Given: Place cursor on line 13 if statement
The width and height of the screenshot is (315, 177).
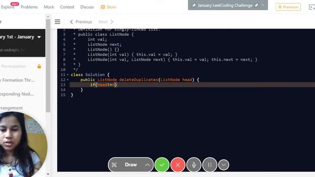Looking at the screenshot, I should point(103,85).
